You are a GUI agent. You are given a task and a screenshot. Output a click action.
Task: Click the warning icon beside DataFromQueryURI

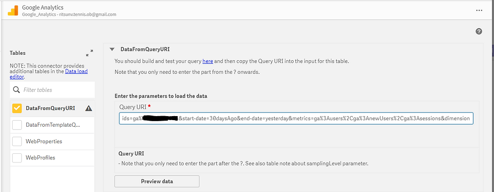pyautogui.click(x=89, y=108)
